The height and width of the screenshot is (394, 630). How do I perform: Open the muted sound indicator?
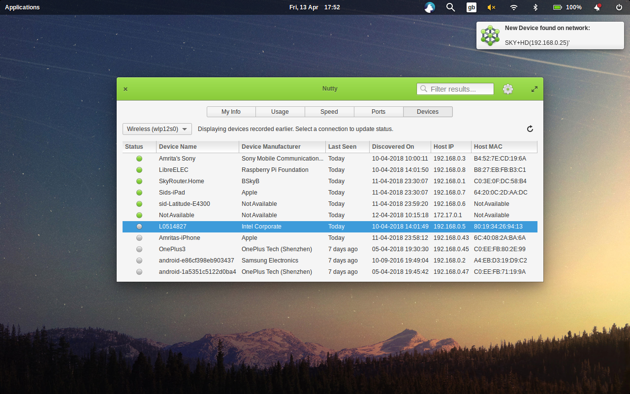(x=491, y=7)
